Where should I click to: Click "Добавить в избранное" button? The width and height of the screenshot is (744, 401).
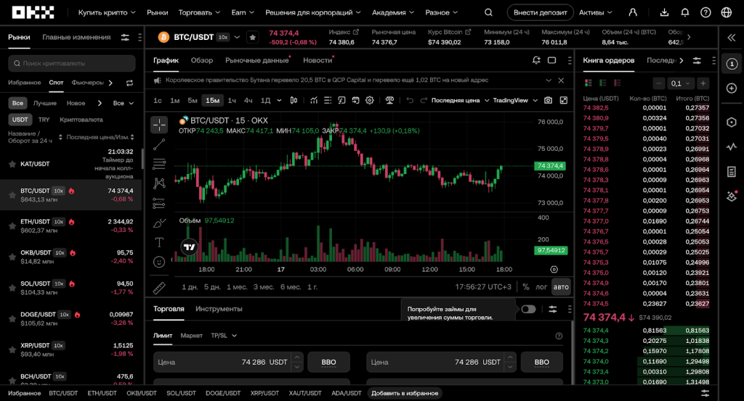point(405,393)
